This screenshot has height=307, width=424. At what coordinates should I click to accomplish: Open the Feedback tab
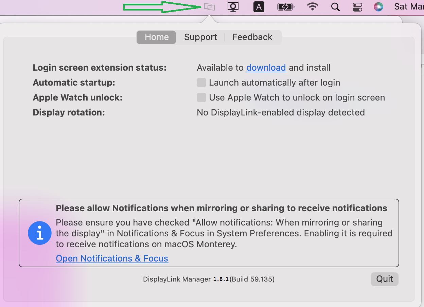click(252, 37)
